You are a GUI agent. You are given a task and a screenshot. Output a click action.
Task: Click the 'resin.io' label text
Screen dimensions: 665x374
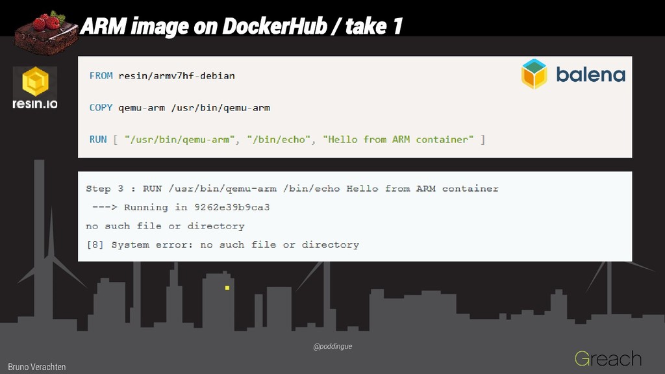tap(35, 103)
